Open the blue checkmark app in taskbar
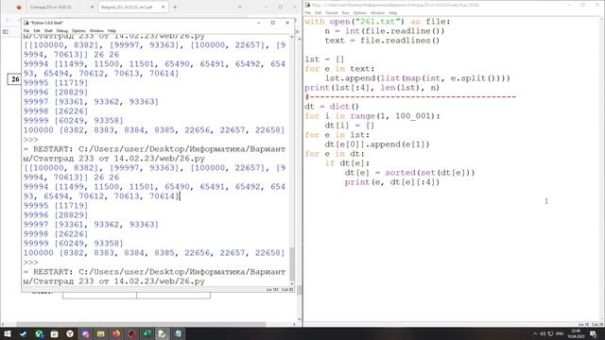This screenshot has height=340, width=605. click(23, 333)
